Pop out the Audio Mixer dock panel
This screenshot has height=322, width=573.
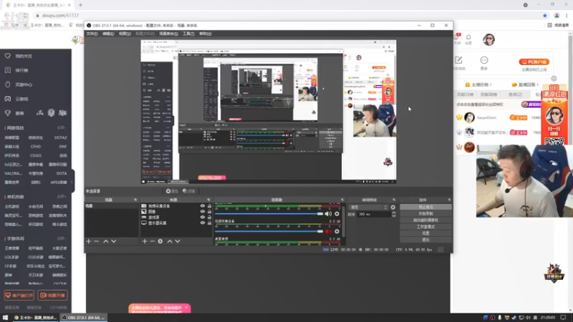342,200
